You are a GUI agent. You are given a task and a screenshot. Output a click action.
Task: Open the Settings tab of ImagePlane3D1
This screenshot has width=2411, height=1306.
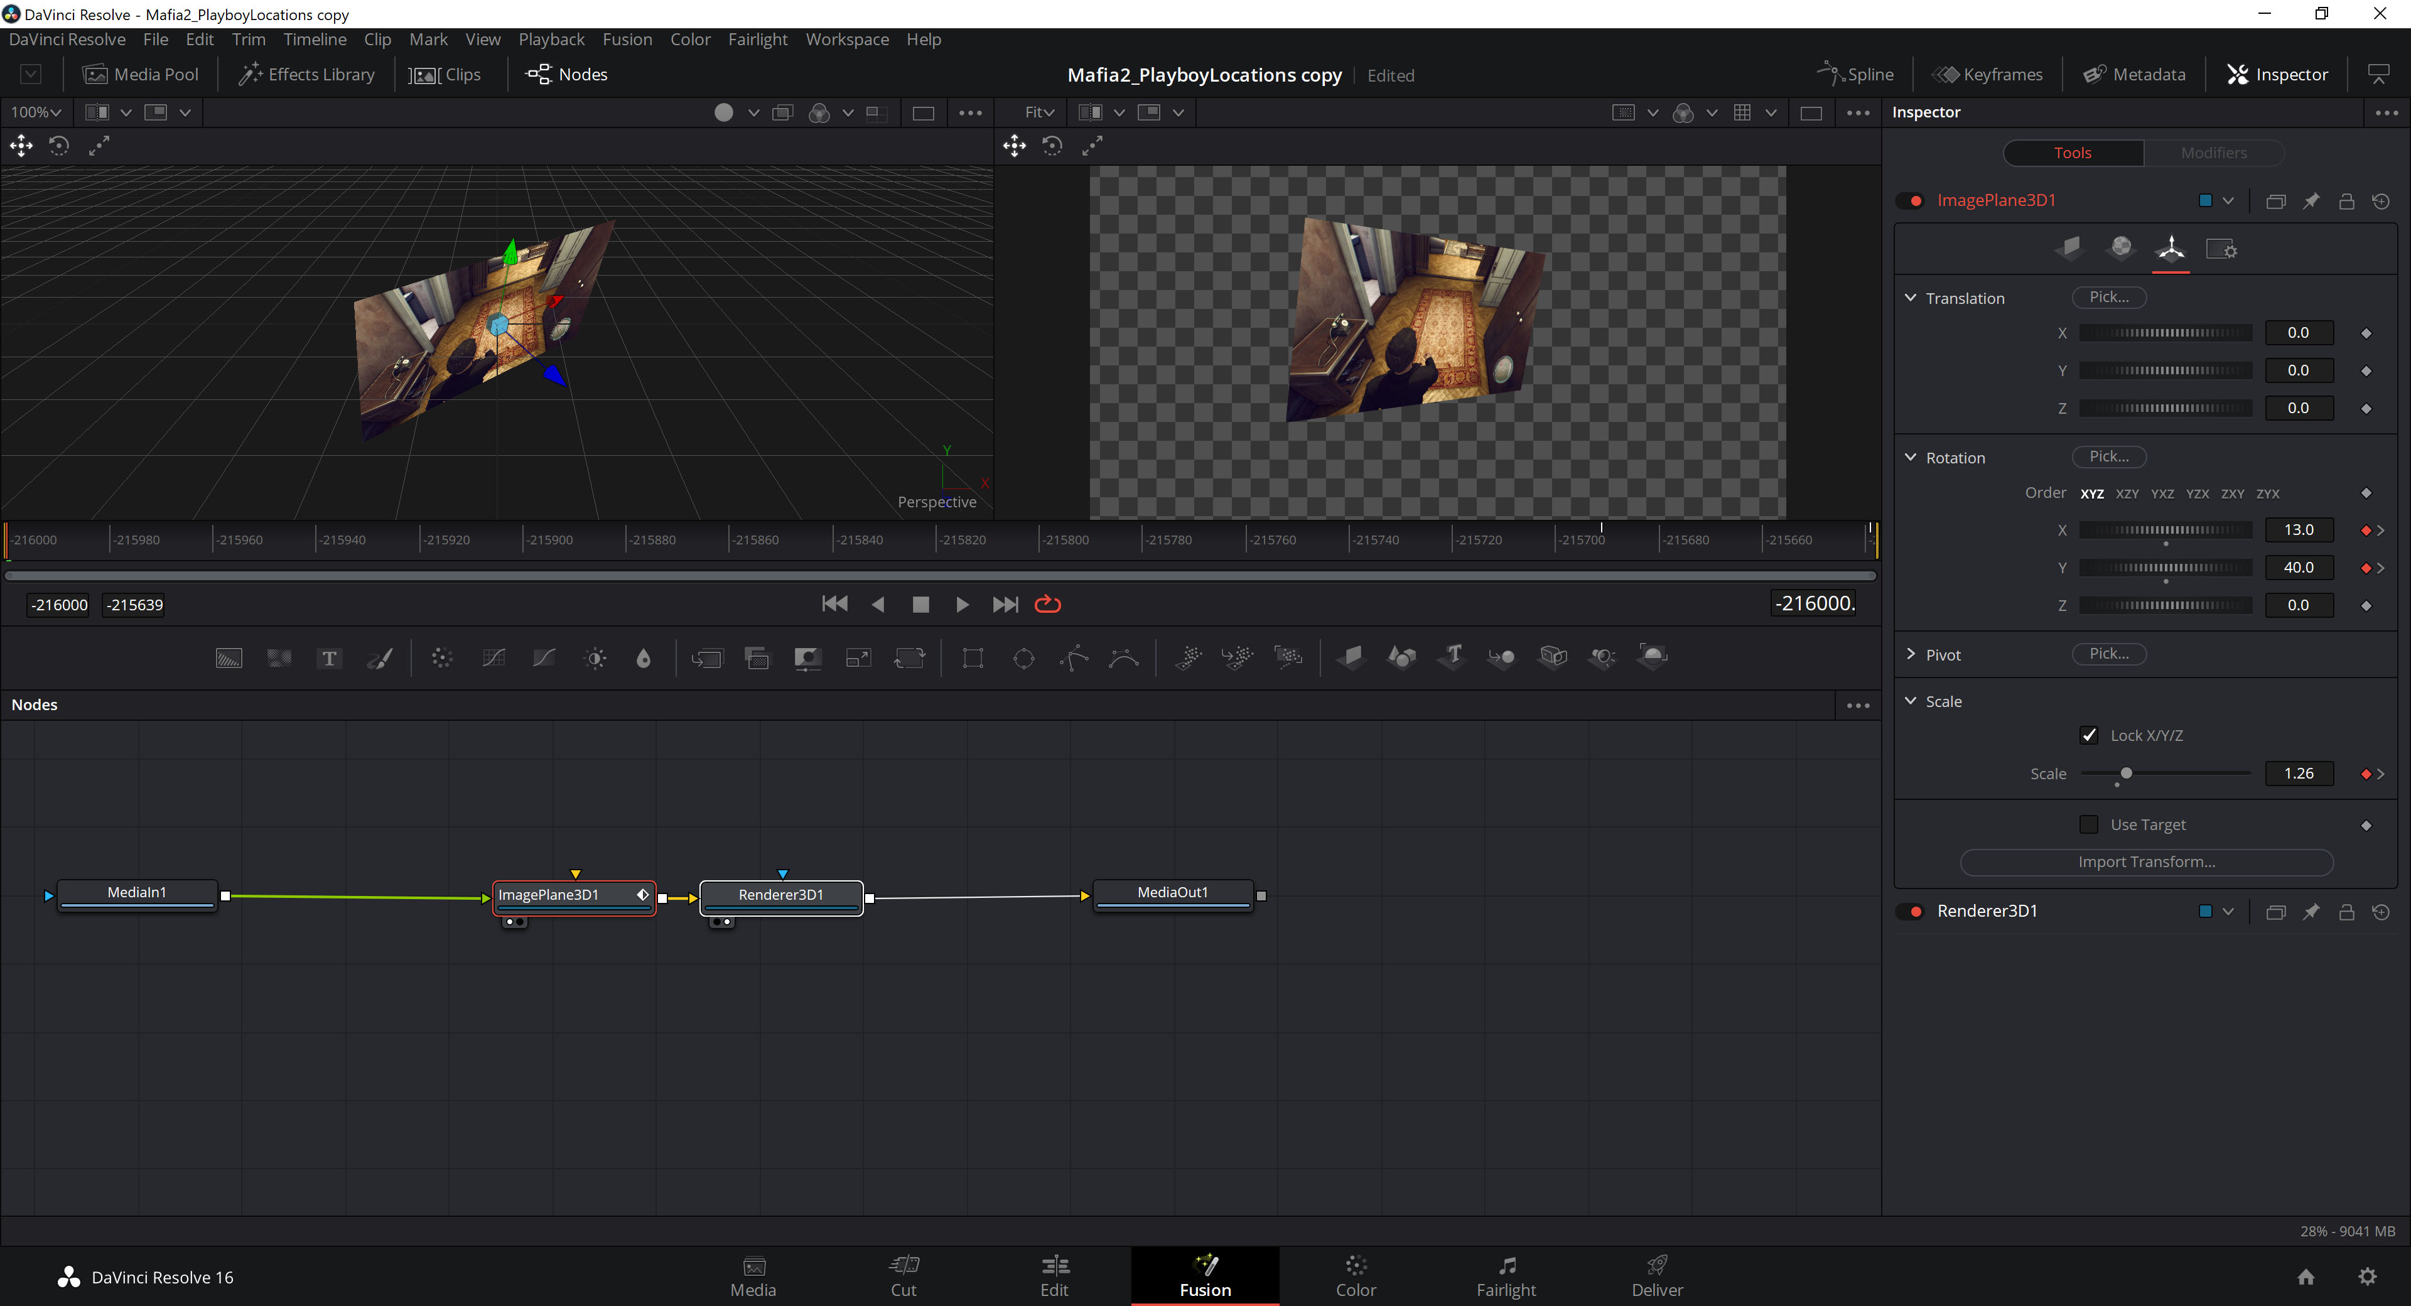pyautogui.click(x=2221, y=249)
